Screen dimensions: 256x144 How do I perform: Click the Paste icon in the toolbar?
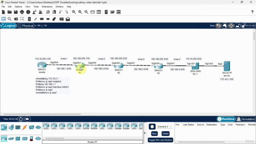(54, 12)
